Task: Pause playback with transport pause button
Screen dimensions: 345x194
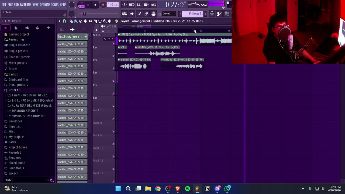Action: tap(88, 5)
